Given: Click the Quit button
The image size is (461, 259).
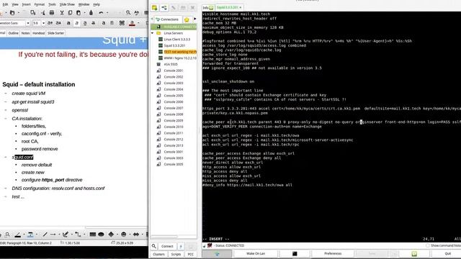Looking at the screenshot, I should point(448,253).
